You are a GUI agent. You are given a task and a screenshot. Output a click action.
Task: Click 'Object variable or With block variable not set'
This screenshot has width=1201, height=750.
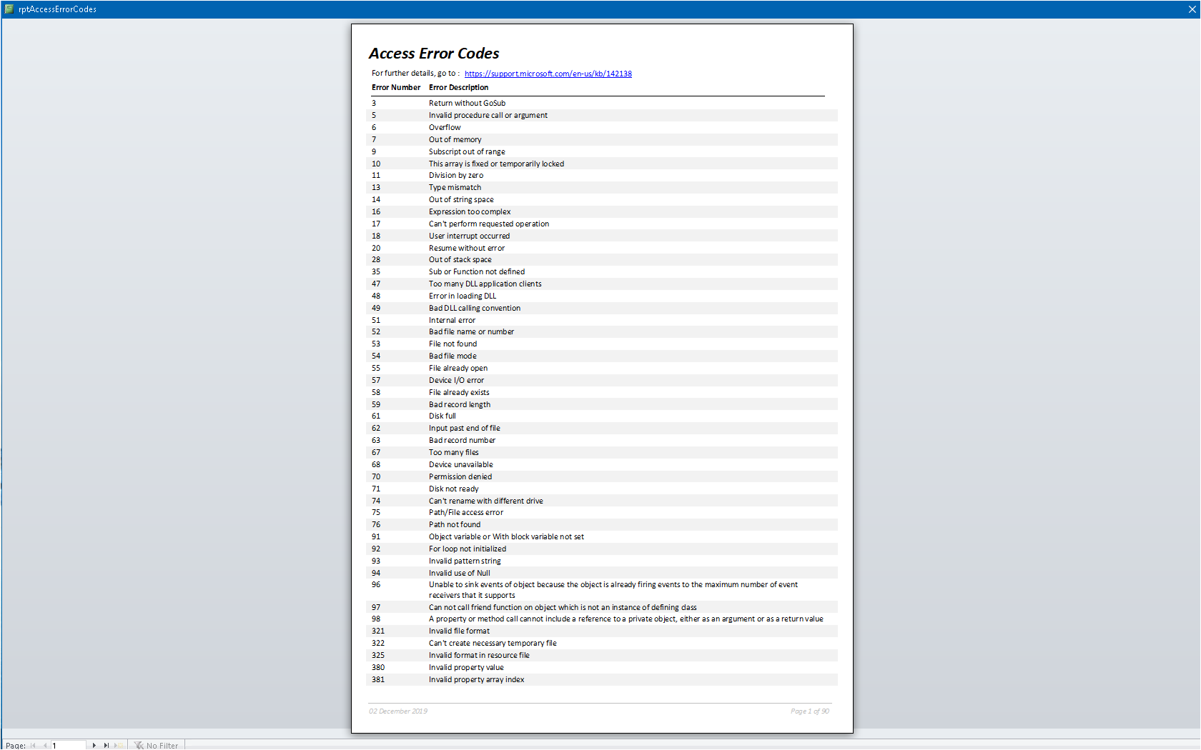(506, 537)
